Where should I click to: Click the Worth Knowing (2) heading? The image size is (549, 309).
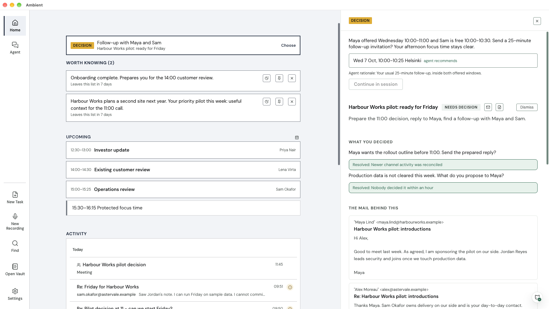click(90, 63)
